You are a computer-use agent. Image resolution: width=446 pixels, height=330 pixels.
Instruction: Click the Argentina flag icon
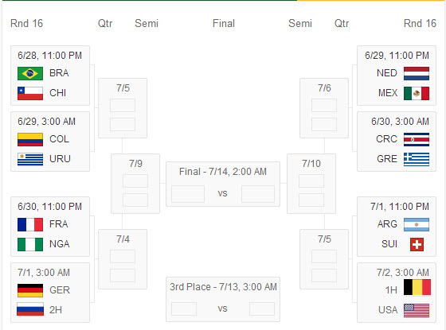click(417, 224)
